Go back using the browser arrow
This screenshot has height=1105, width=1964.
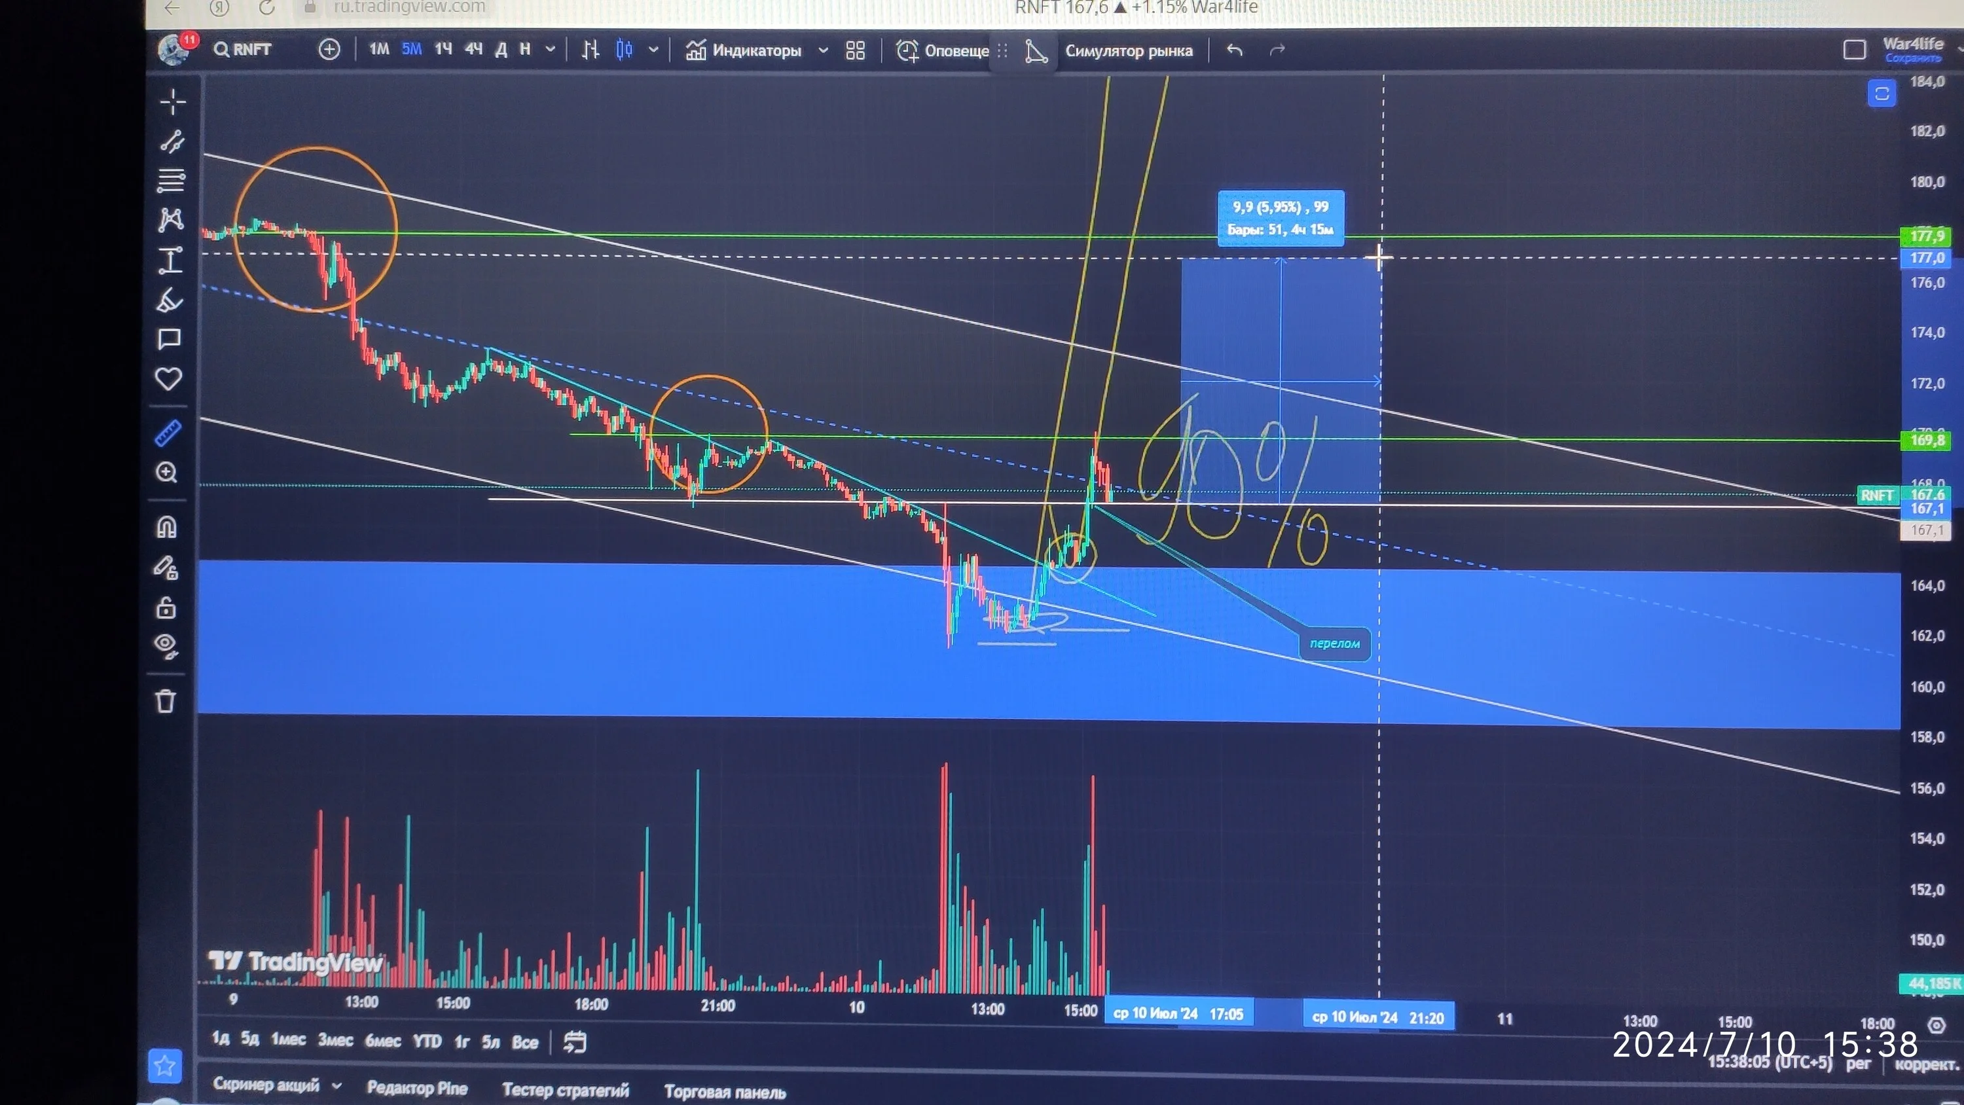(x=172, y=8)
